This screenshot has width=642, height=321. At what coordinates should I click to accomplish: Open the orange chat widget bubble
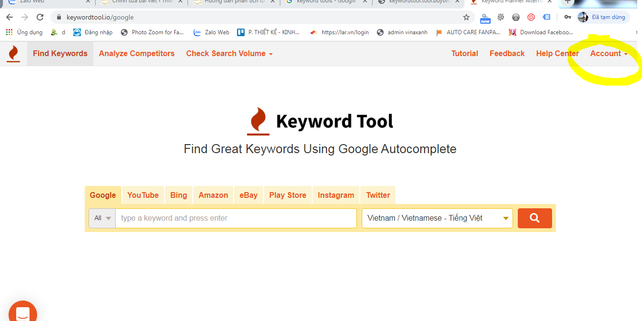click(x=22, y=312)
